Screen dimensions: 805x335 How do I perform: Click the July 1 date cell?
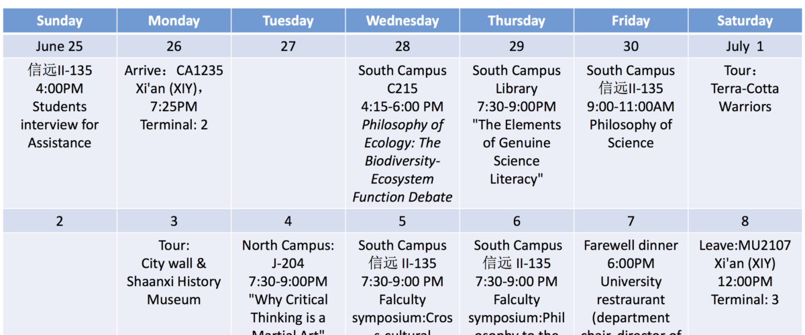pyautogui.click(x=745, y=46)
